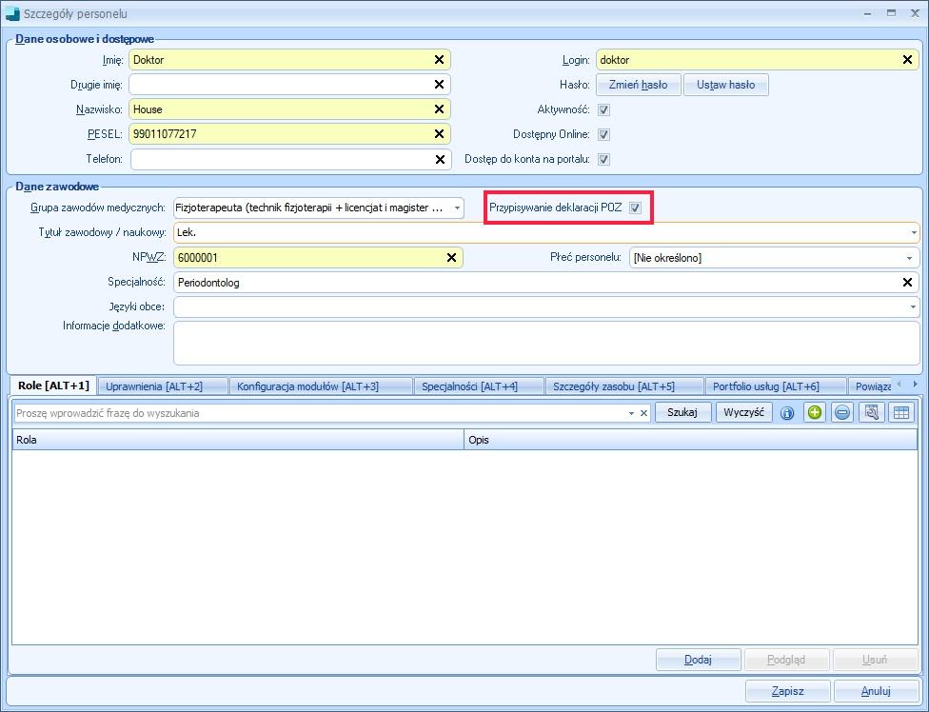Open the search phrase history dropdown arrow
Image resolution: width=929 pixels, height=712 pixels.
pos(632,413)
